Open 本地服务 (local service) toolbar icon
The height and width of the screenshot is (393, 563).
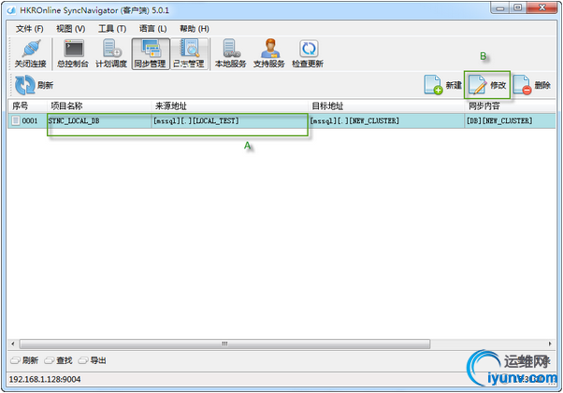[230, 54]
